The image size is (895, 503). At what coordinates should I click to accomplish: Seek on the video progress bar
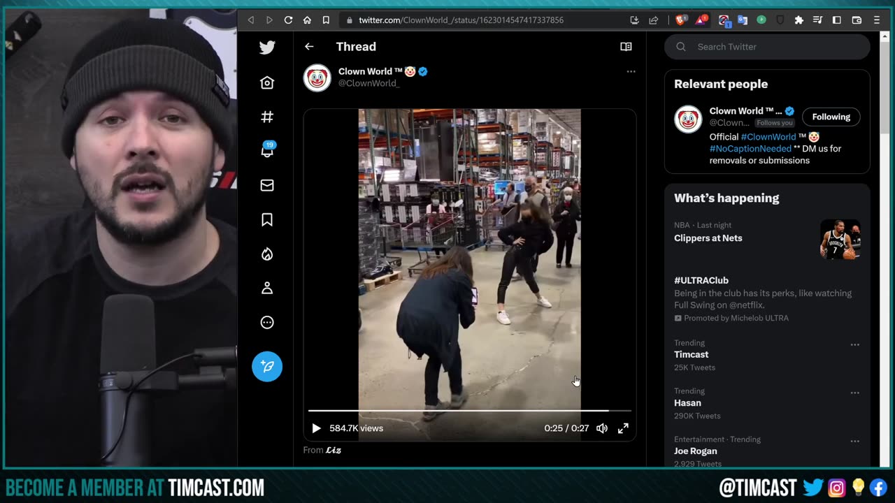[x=470, y=411]
